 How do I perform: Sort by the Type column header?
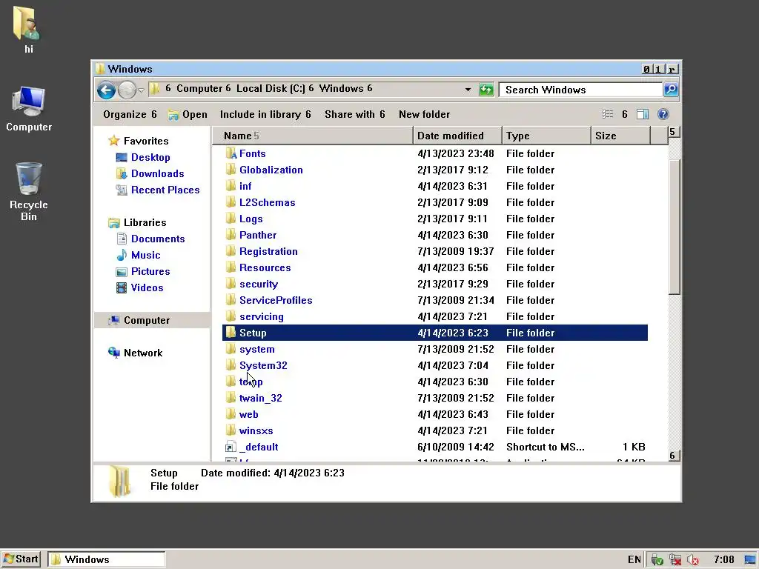point(547,136)
